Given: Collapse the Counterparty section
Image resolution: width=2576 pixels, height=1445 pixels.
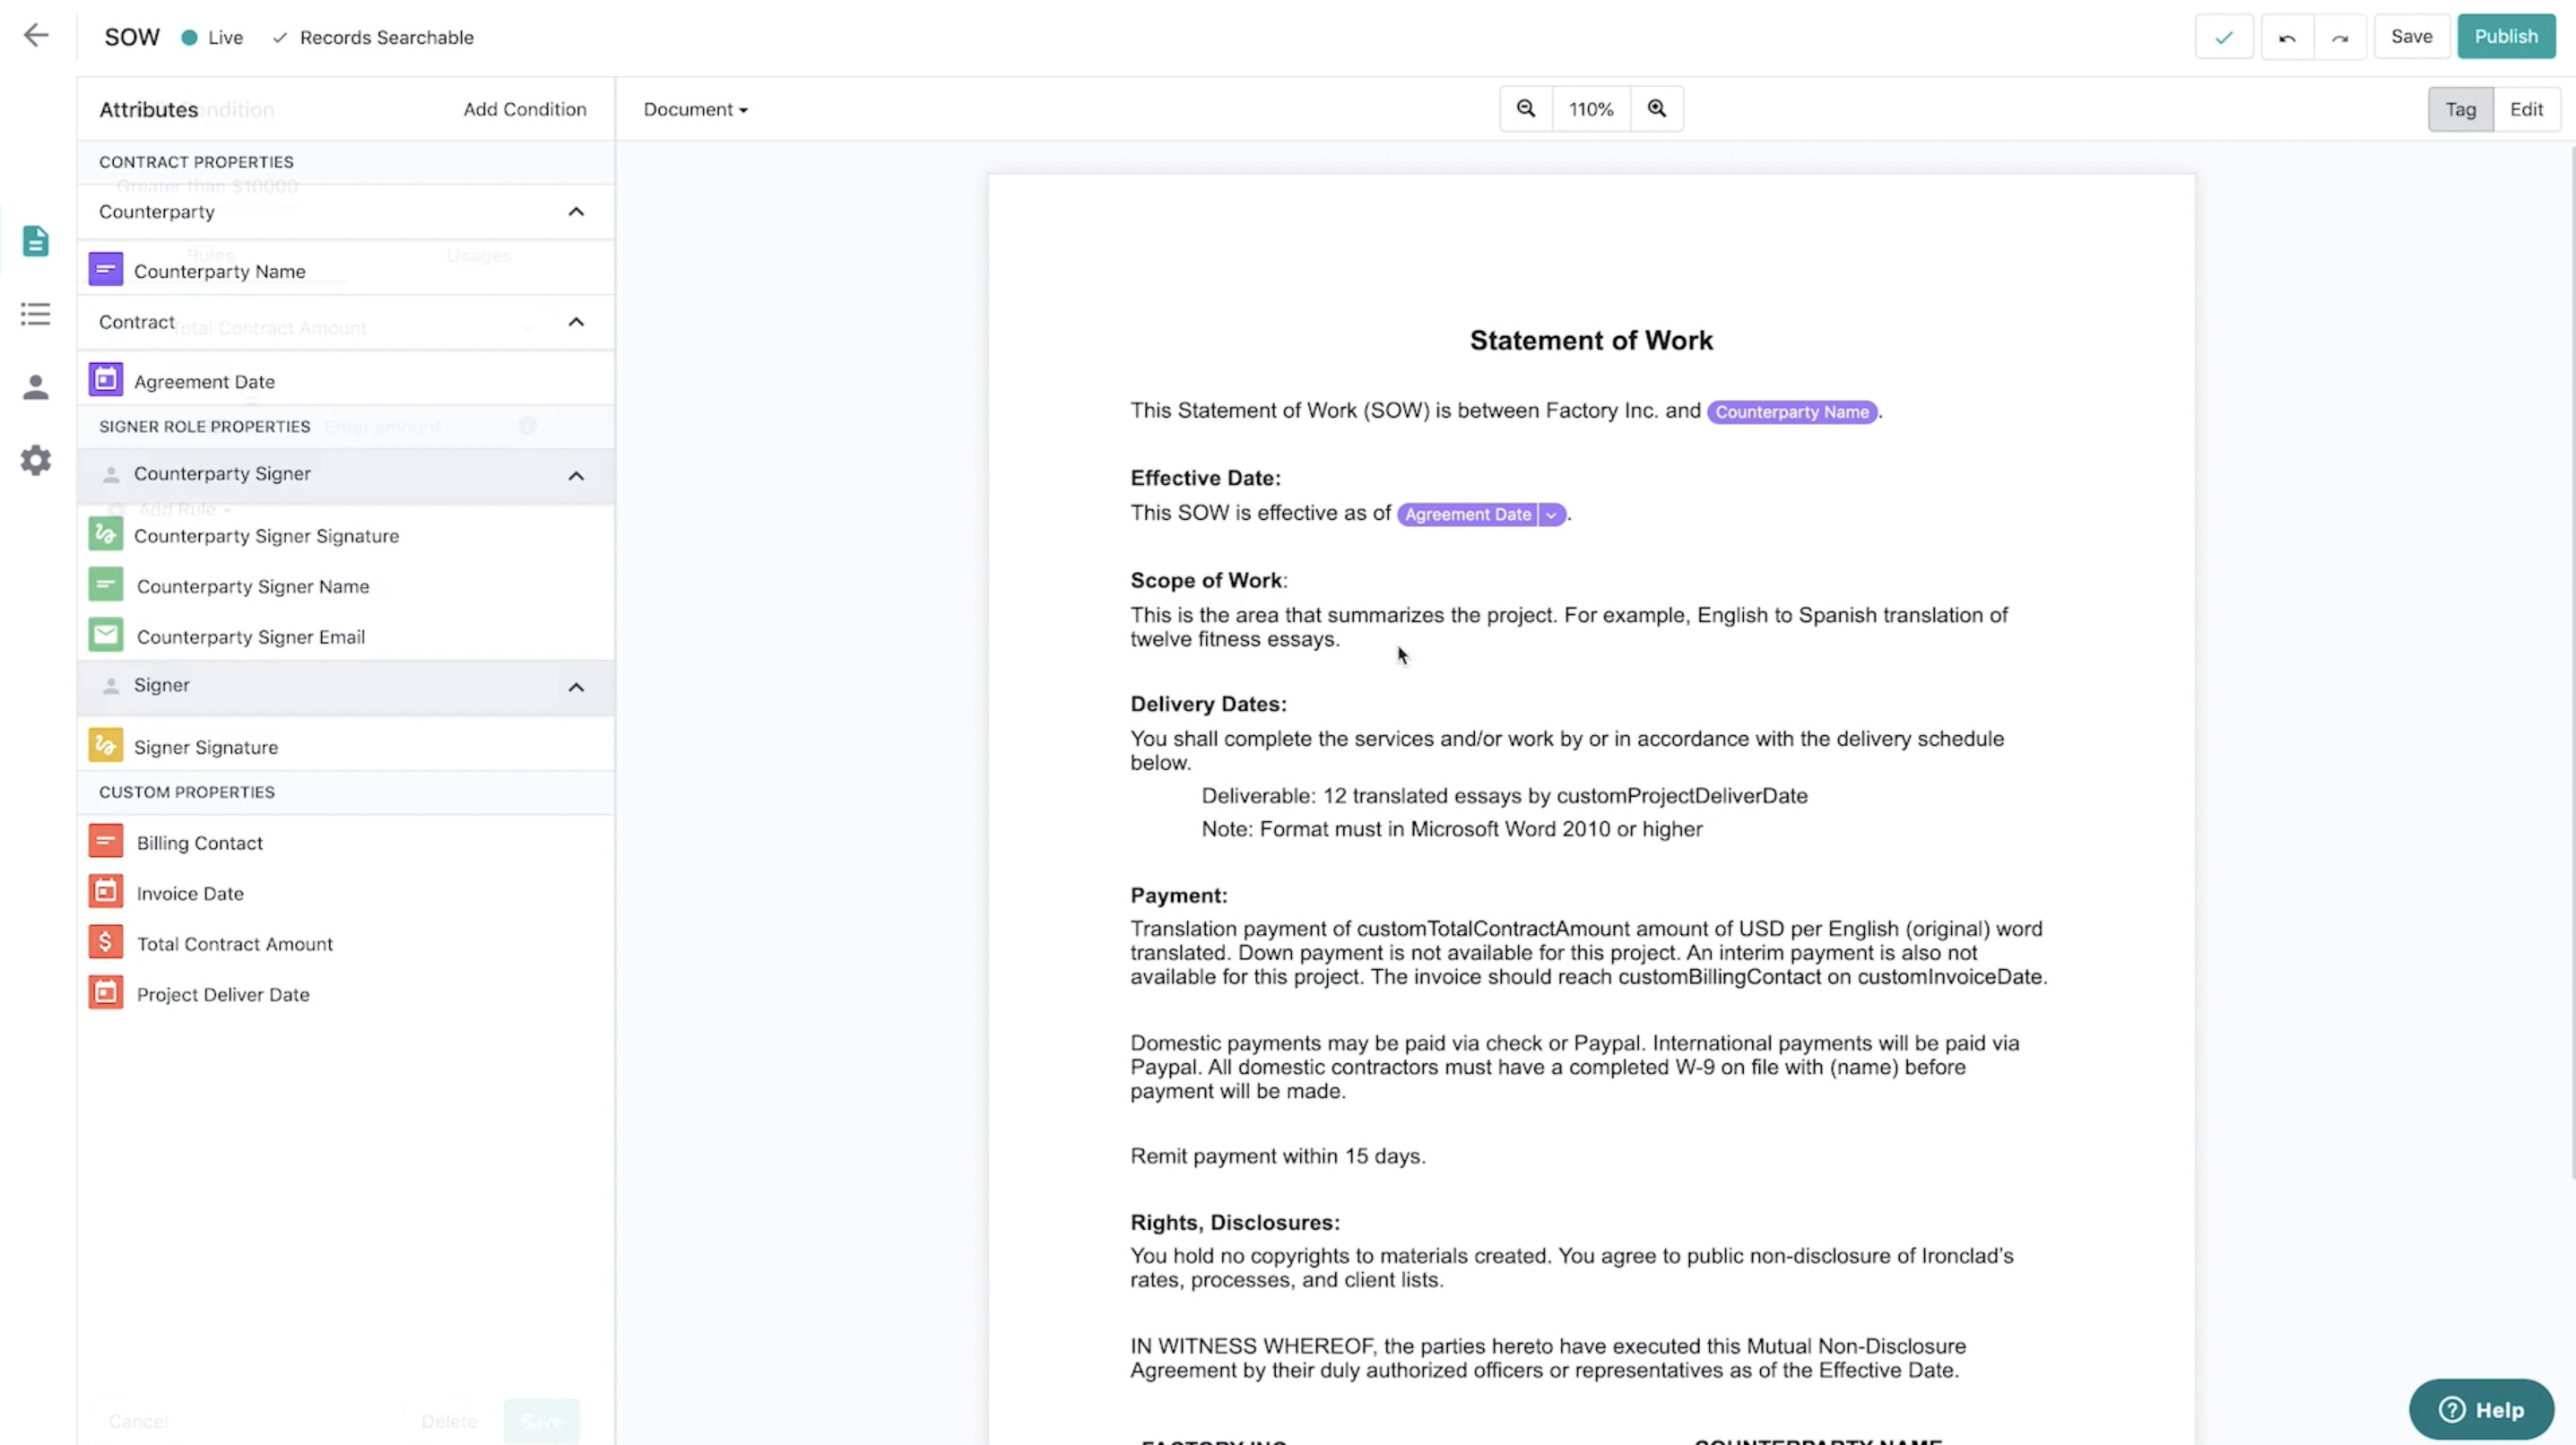Looking at the screenshot, I should pyautogui.click(x=576, y=212).
